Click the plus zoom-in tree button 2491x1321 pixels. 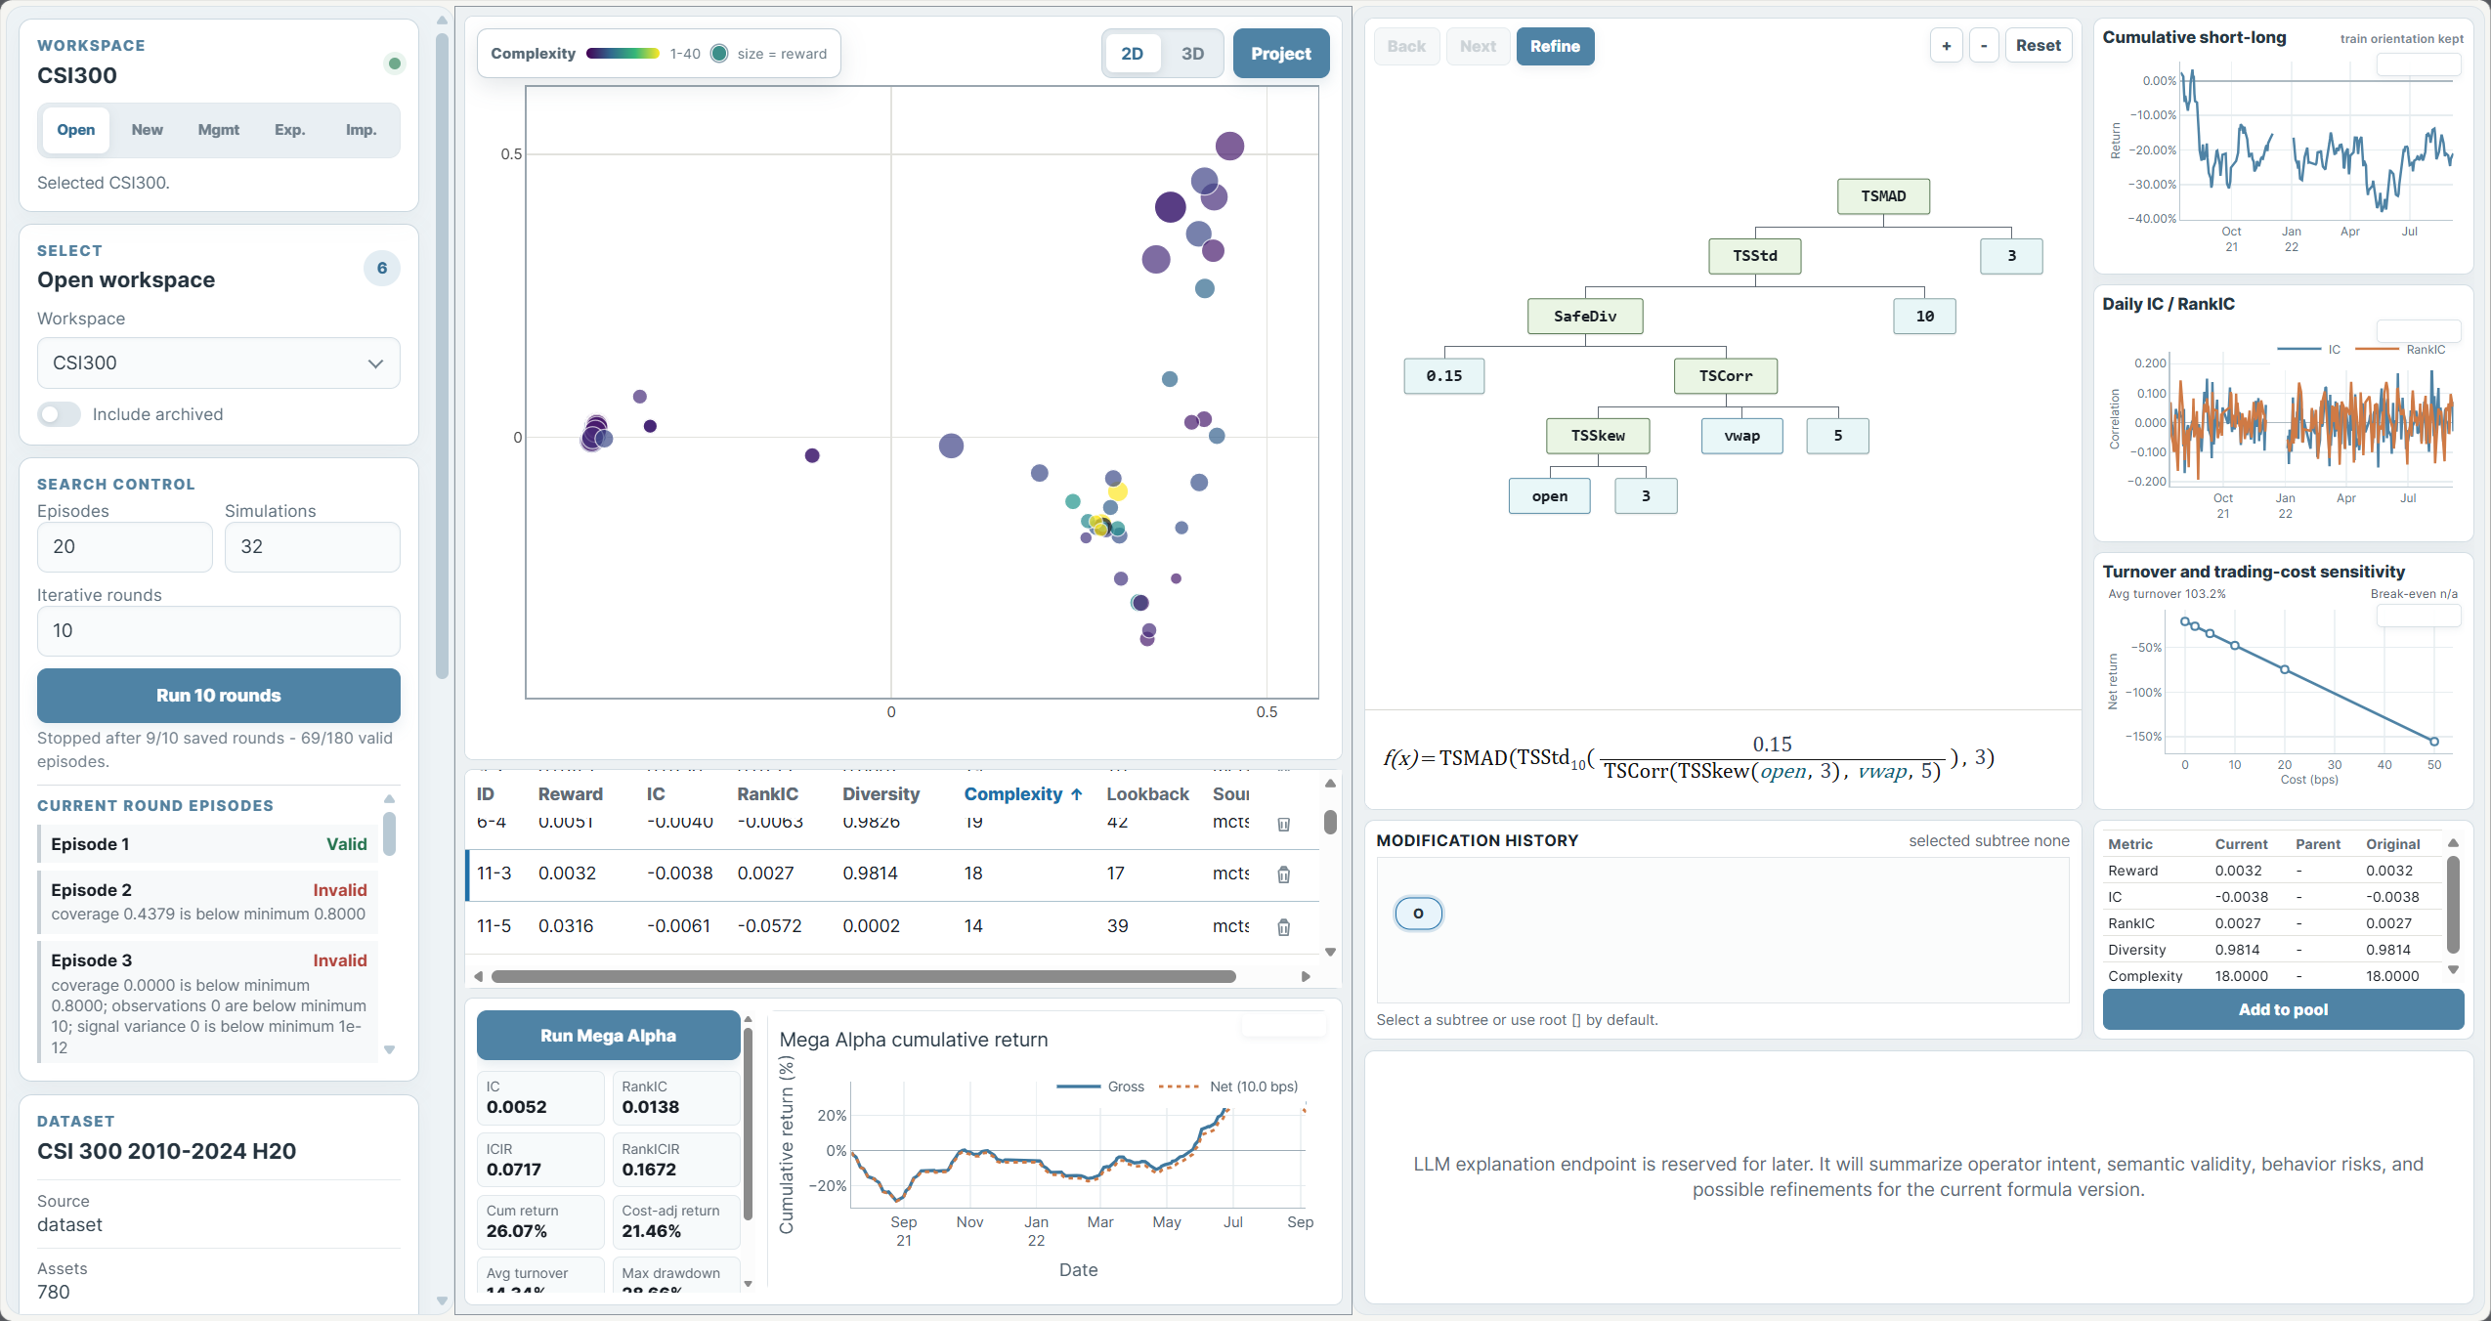[1946, 46]
